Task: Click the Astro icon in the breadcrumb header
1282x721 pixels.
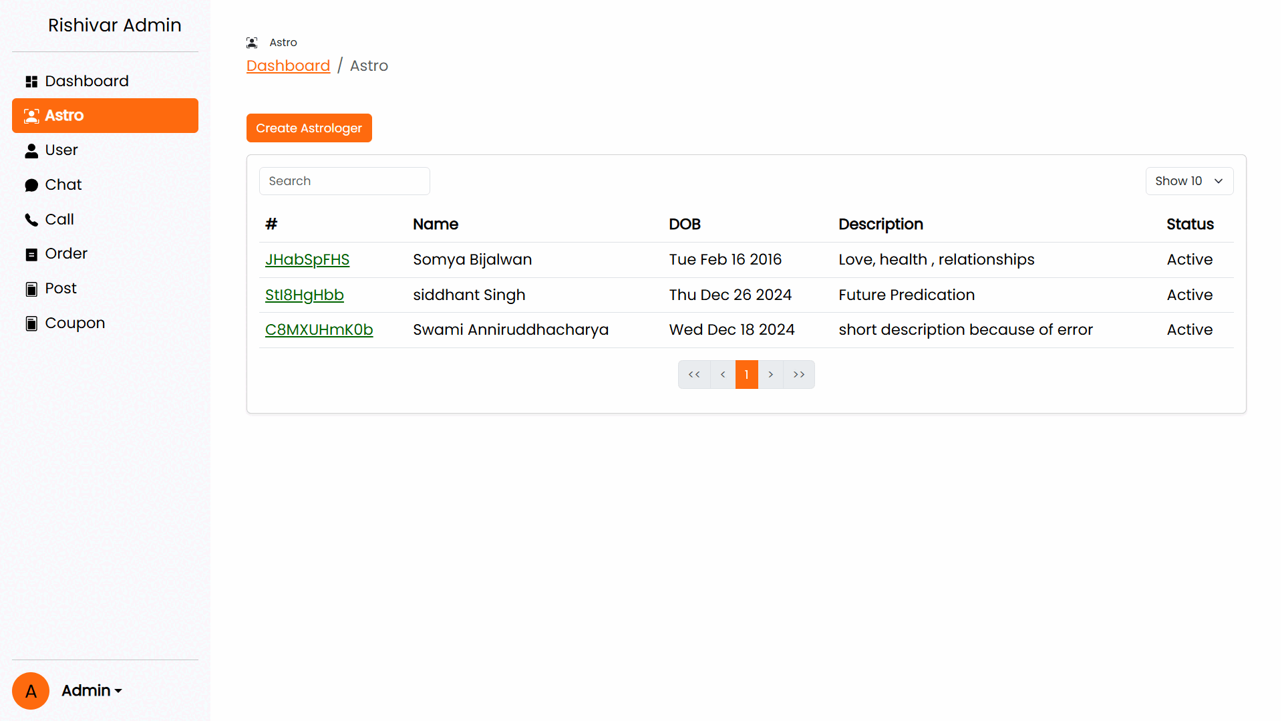Action: 252,42
